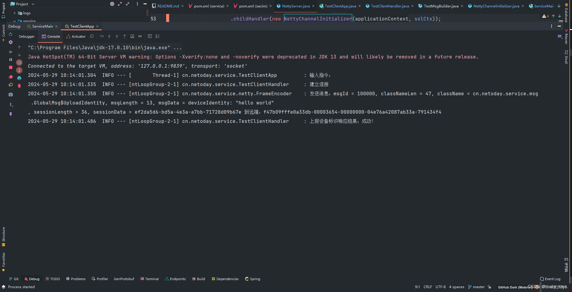Expand all in the Project tree
Image resolution: width=572 pixels, height=292 pixels.
pyautogui.click(x=120, y=4)
